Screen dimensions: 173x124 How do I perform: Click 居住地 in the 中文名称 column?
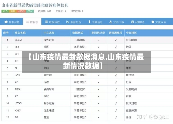[x=47, y=75]
